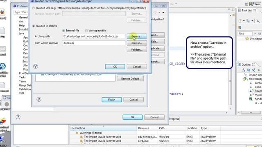This screenshot has height=147, width=262.
Task: Select XML in the Preferences tree
Action: click(22, 93)
